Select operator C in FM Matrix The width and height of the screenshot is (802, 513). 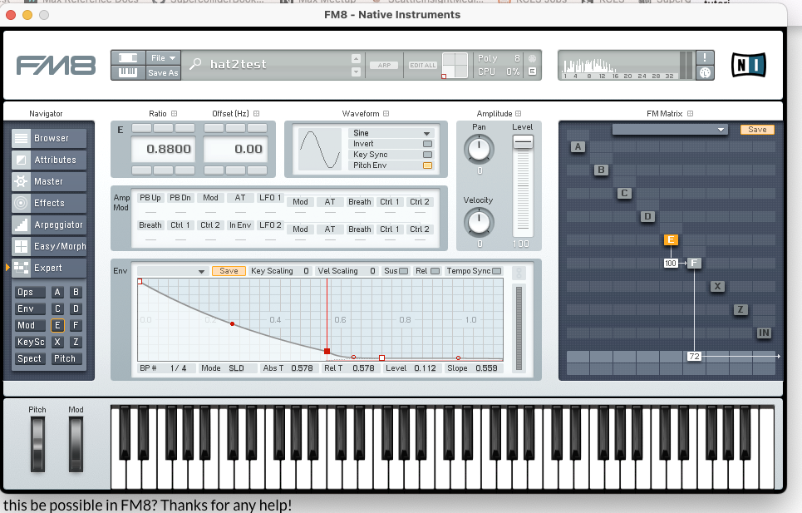tap(624, 194)
